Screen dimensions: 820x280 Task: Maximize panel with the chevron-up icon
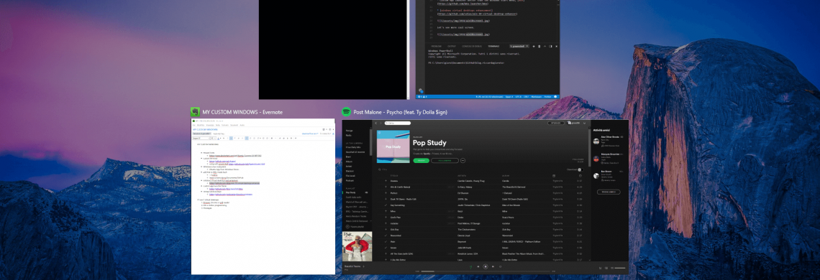click(545, 47)
